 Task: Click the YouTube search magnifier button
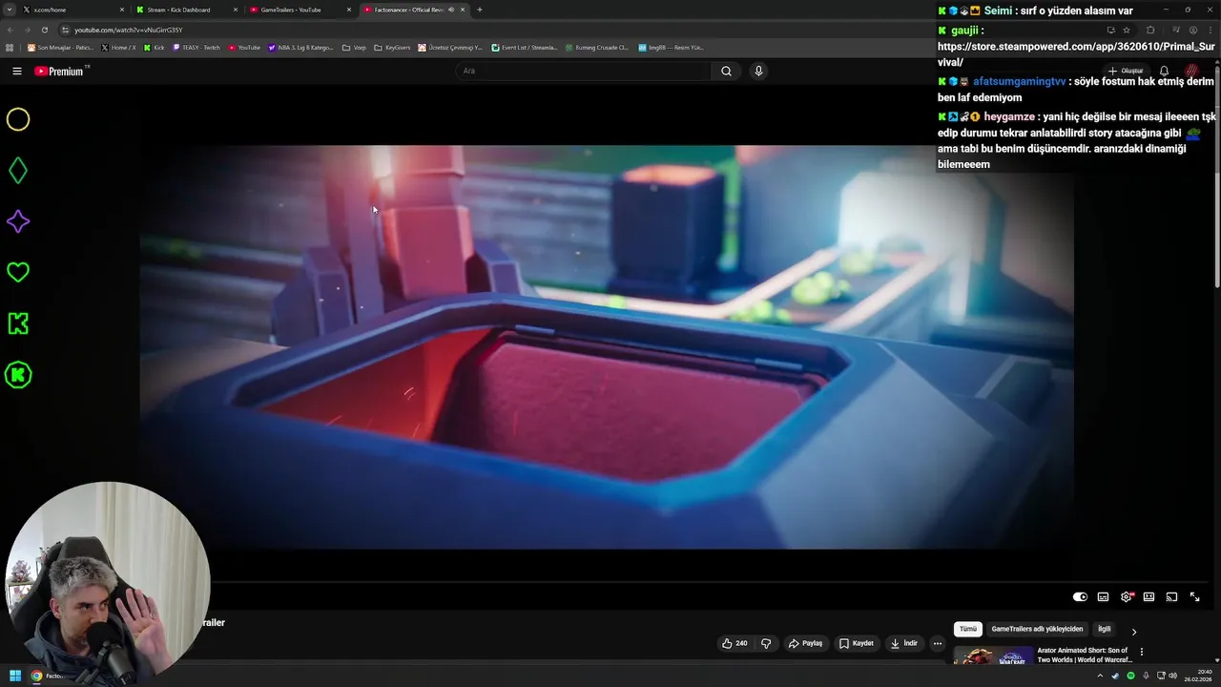[x=726, y=71]
